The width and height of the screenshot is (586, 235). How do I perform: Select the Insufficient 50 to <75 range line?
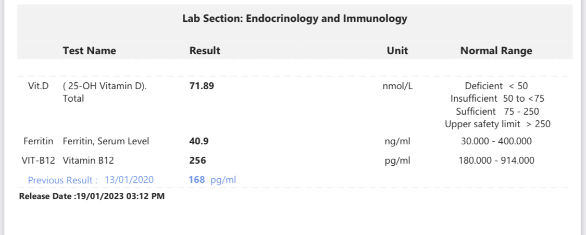pos(497,98)
